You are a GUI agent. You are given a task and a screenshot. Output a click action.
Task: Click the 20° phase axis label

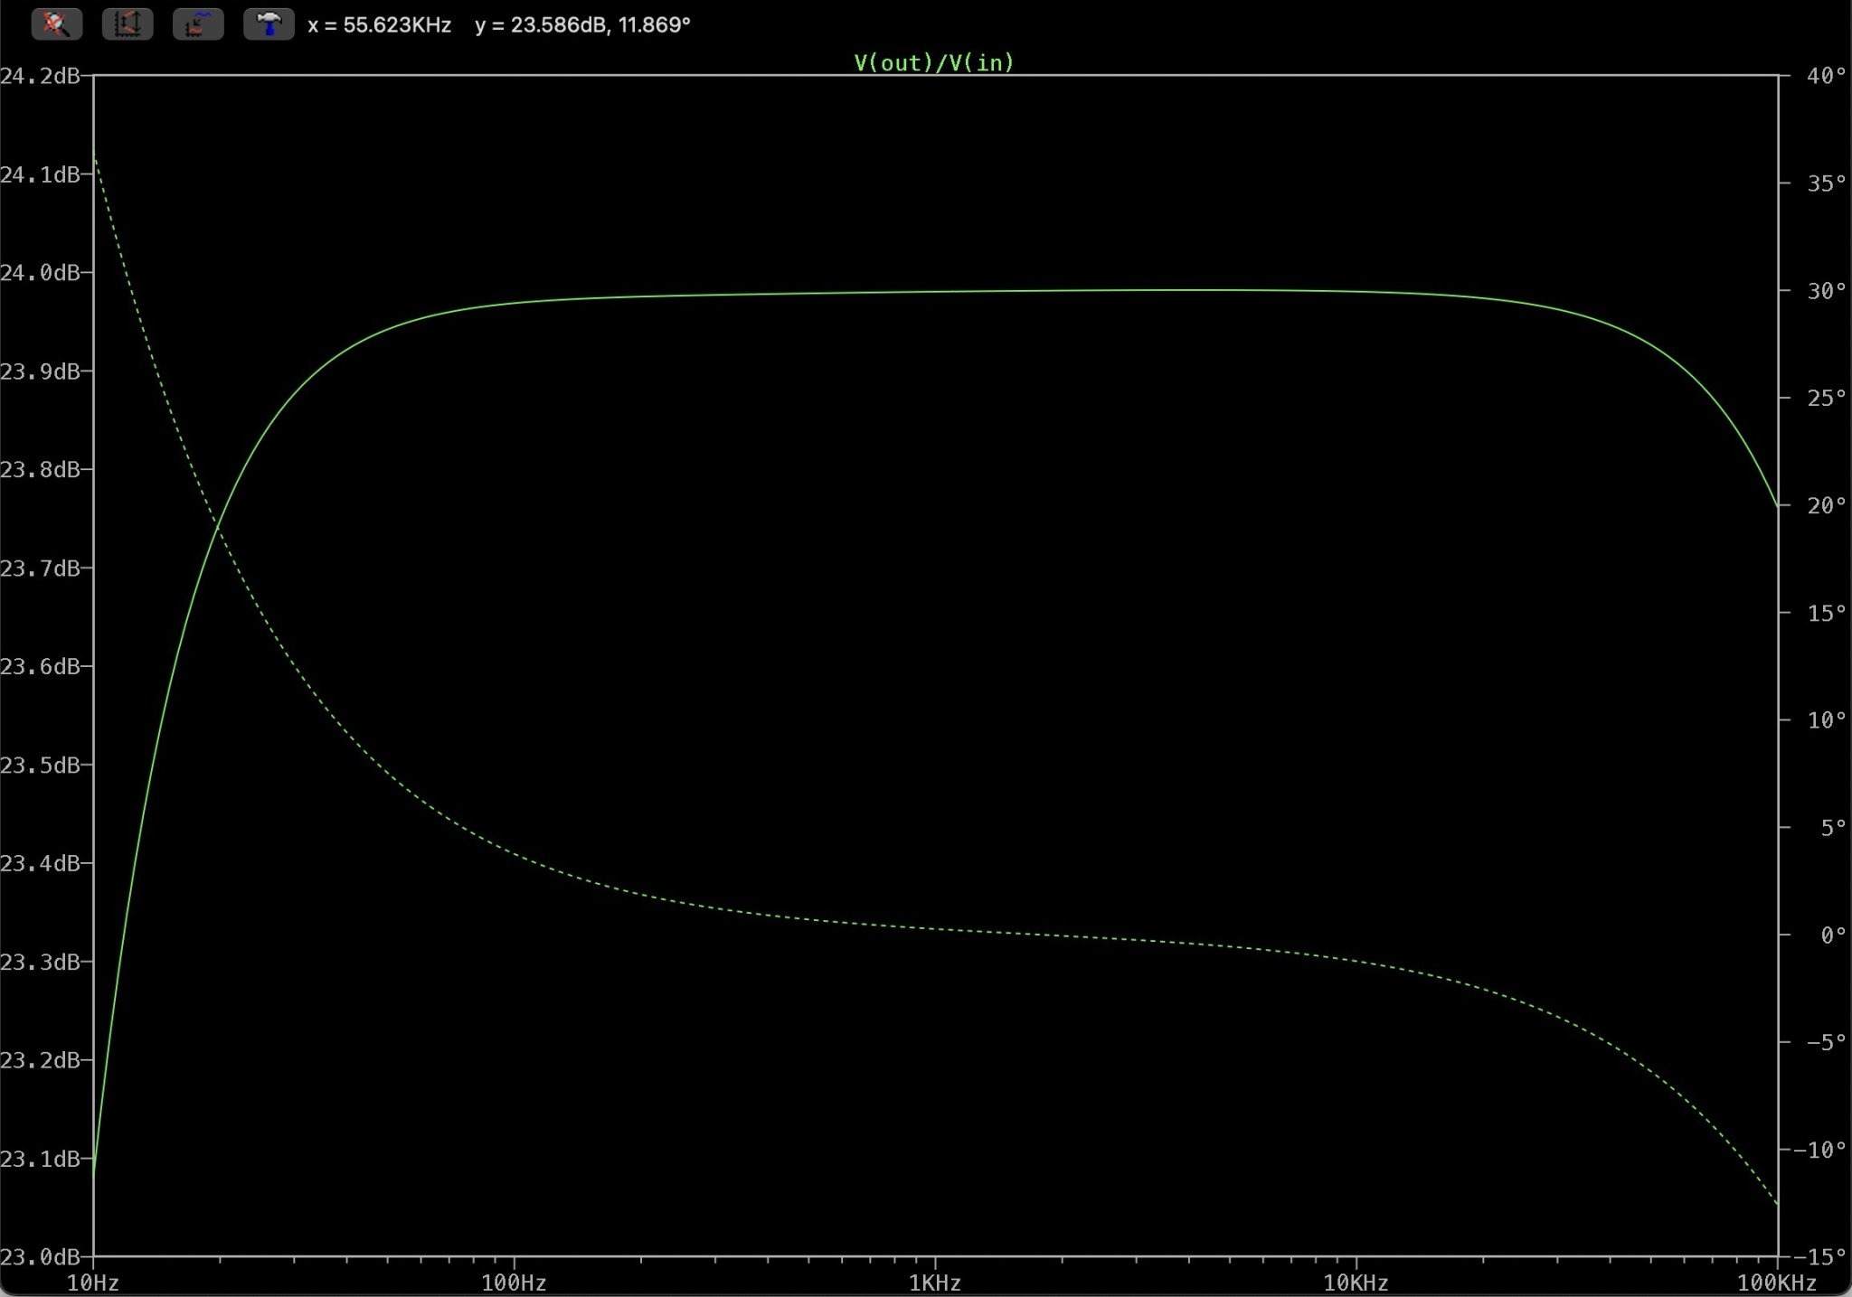(1826, 505)
